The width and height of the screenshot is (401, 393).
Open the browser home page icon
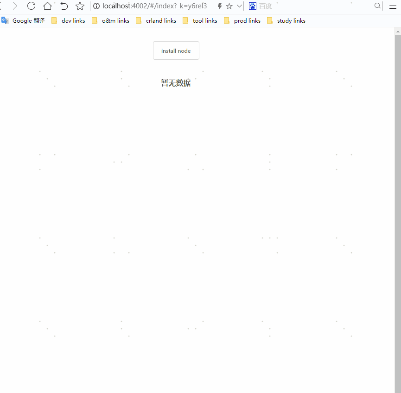pos(48,6)
